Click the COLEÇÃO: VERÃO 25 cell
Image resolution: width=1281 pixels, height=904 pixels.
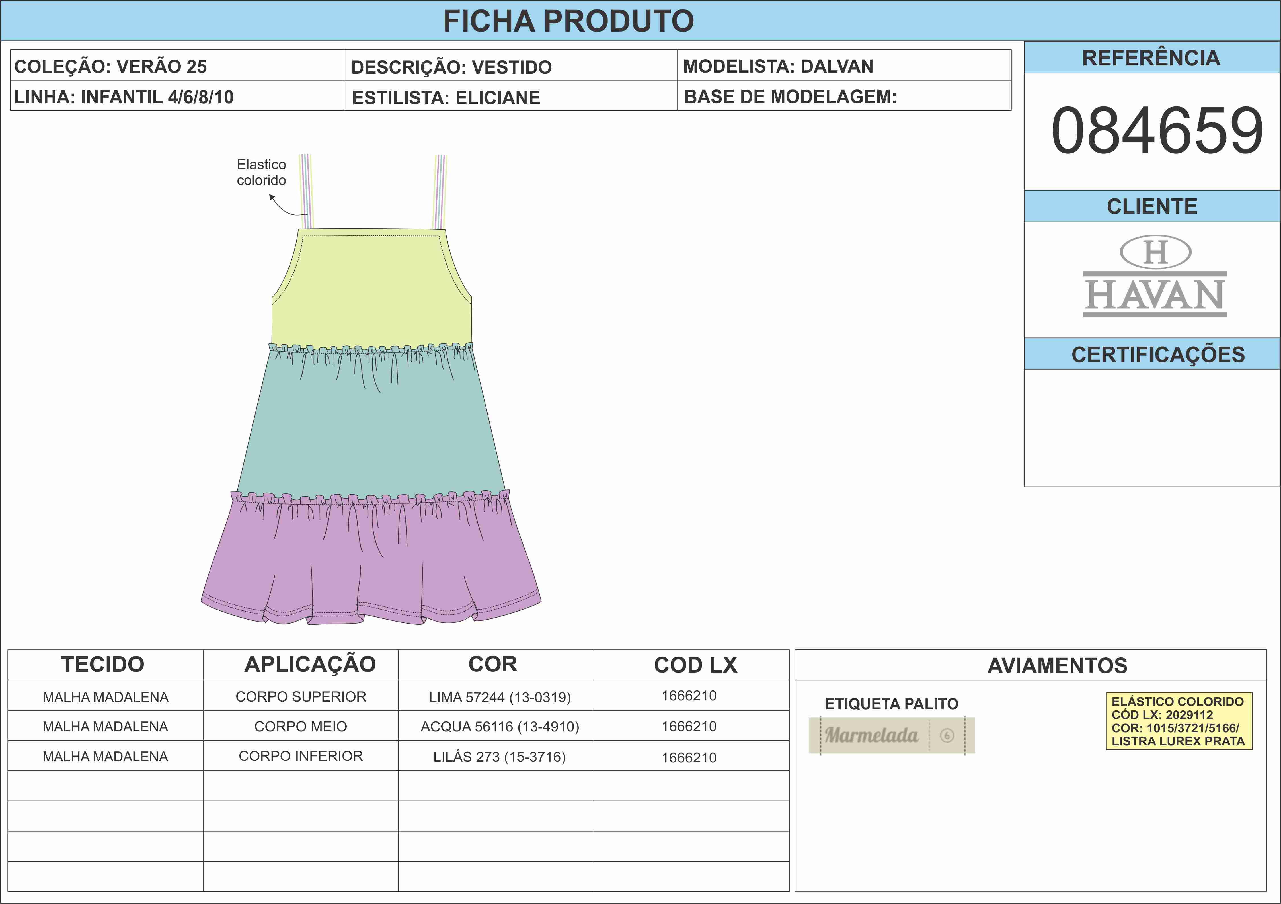tap(110, 66)
